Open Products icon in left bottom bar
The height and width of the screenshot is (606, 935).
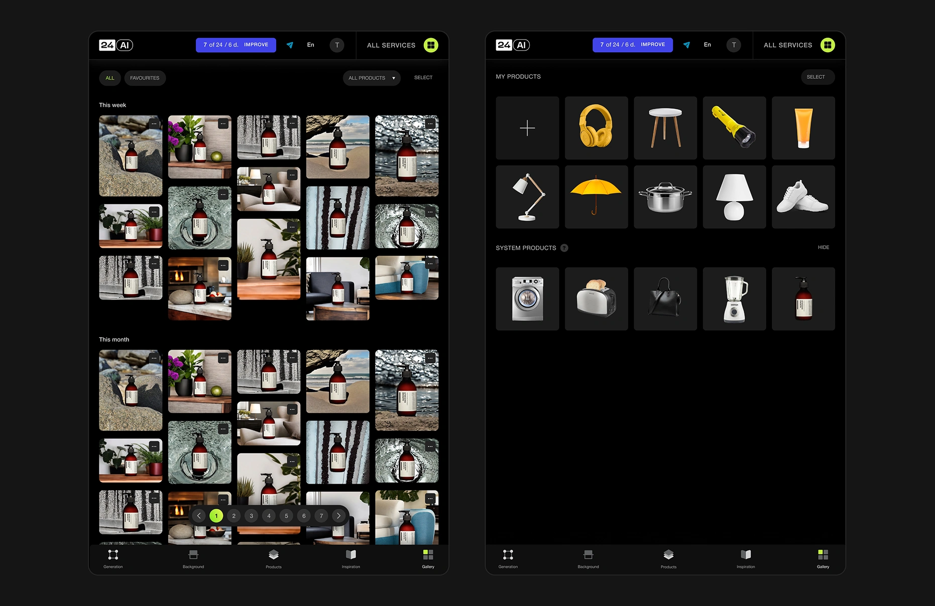click(273, 558)
